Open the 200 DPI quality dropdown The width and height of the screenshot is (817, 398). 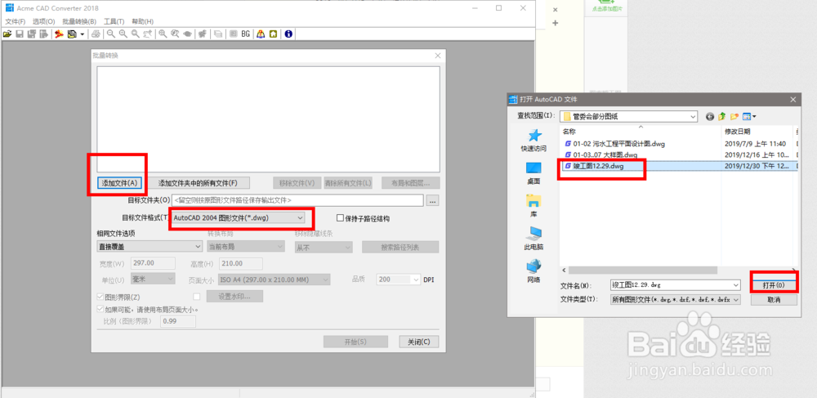398,279
